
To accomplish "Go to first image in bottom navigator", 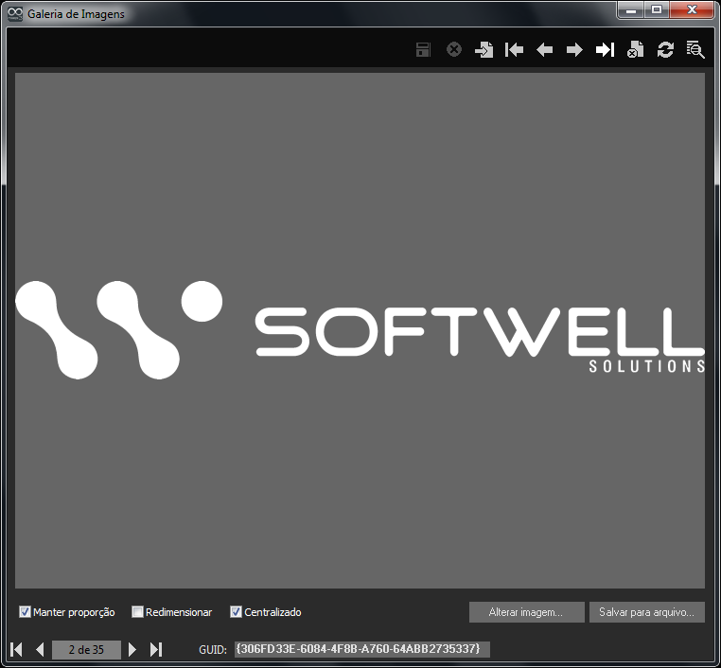I will [17, 649].
